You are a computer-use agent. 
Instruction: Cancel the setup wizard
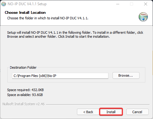pos(137,112)
